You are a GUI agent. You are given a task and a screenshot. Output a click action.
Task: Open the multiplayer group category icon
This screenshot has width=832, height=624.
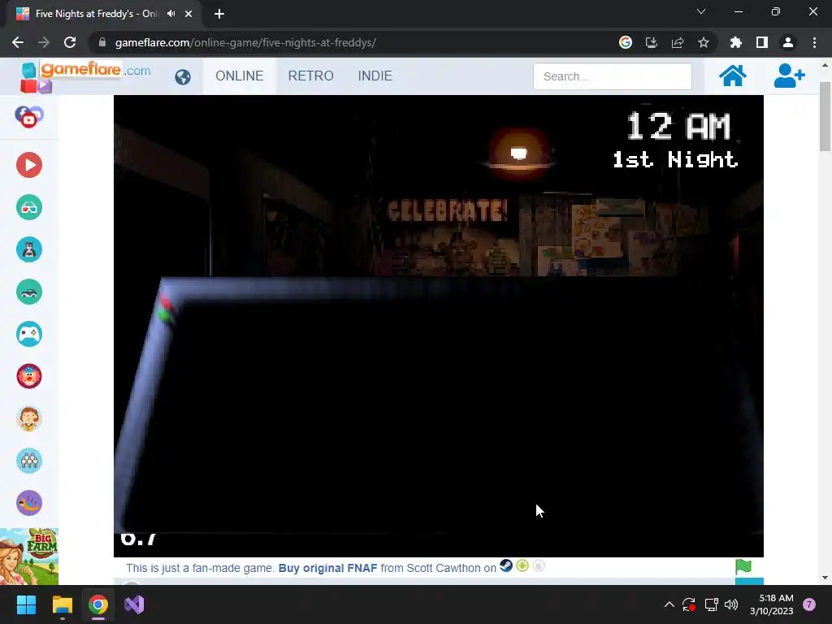(29, 461)
